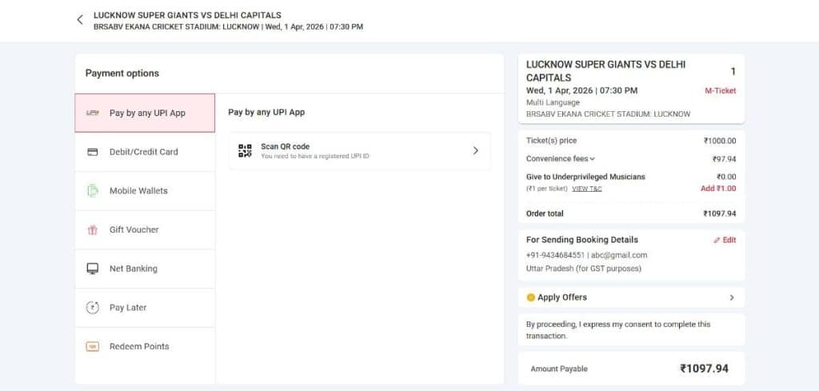The height and width of the screenshot is (391, 819).
Task: Click the consent notice text
Action: pos(618,330)
